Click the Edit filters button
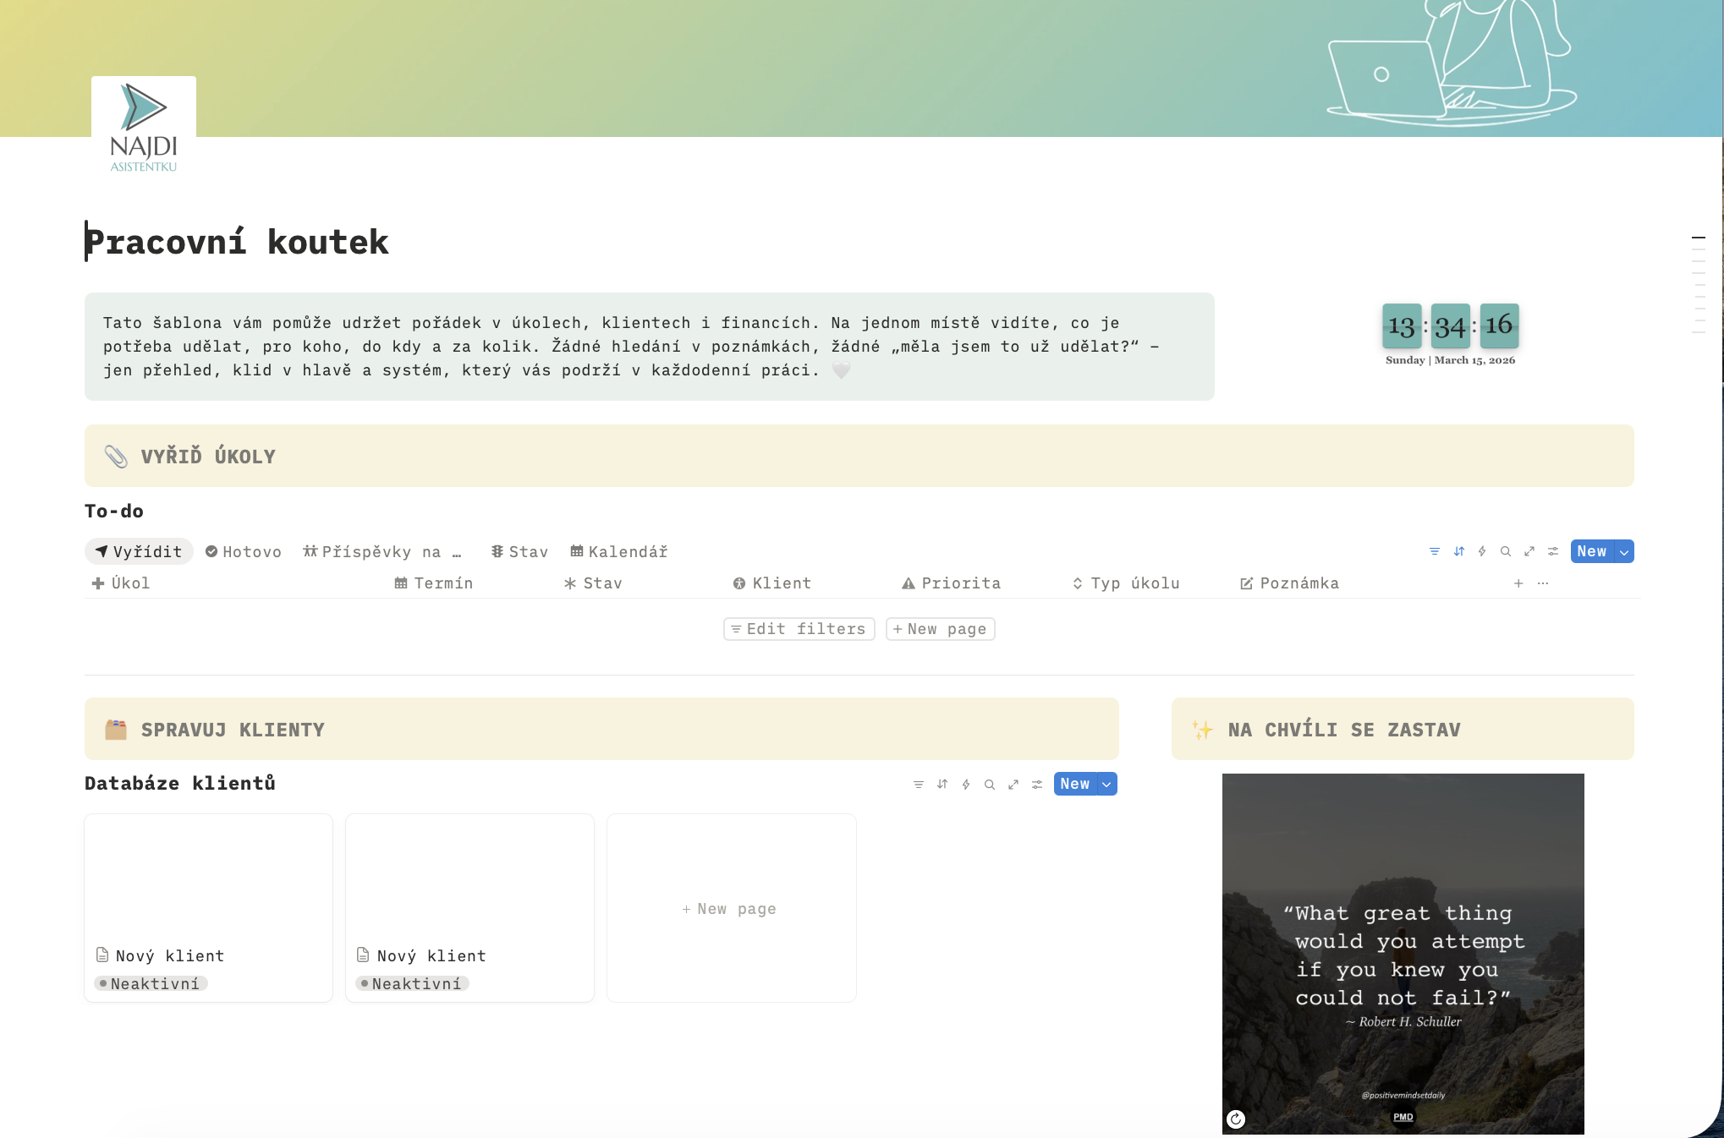Viewport: 1724px width, 1138px height. tap(799, 629)
